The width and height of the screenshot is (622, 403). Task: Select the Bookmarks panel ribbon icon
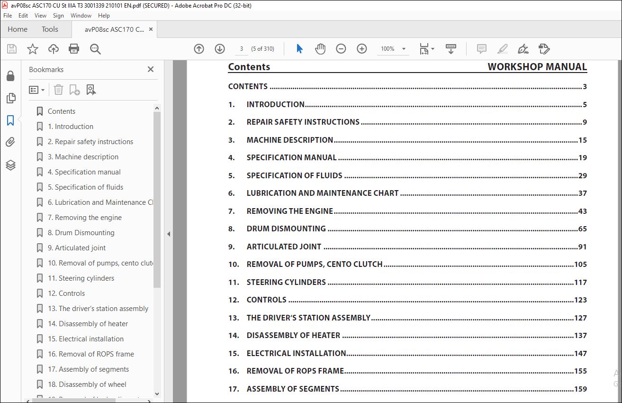click(10, 120)
